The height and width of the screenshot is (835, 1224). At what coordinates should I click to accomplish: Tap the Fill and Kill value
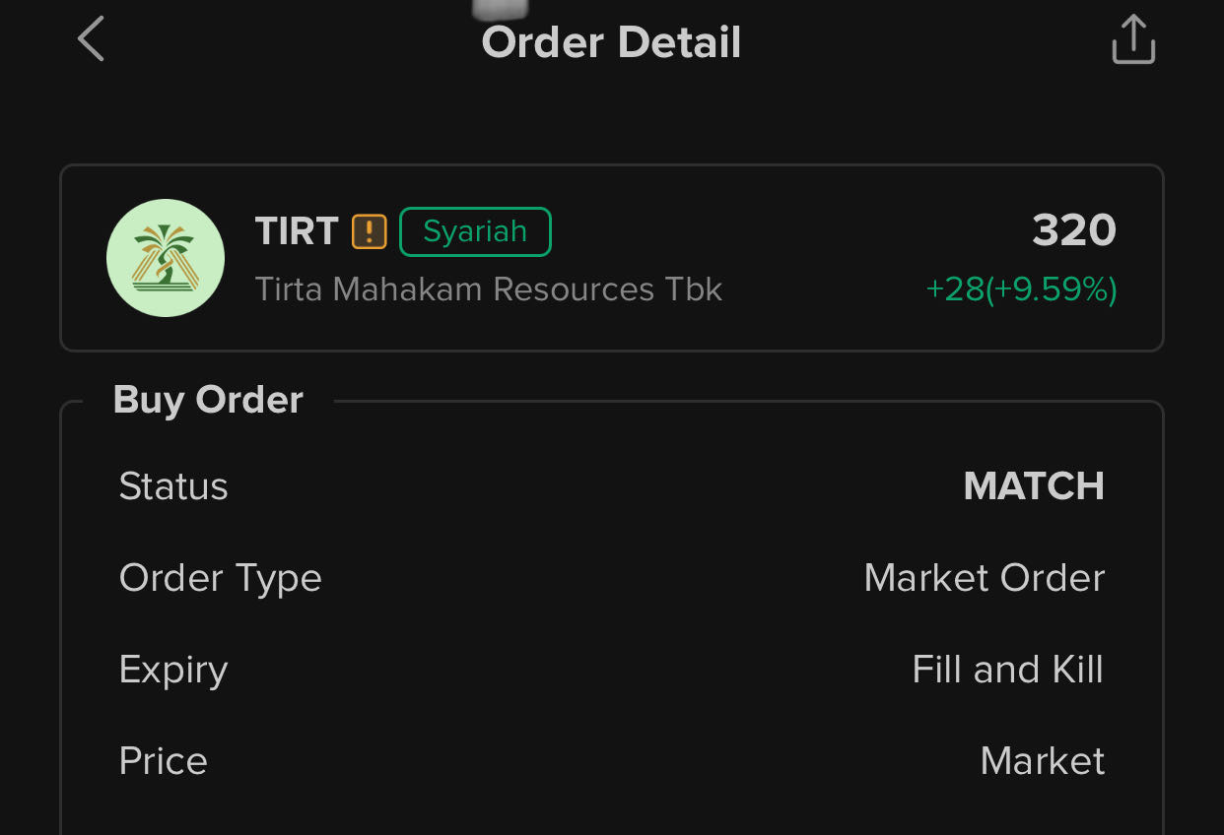(x=1007, y=670)
